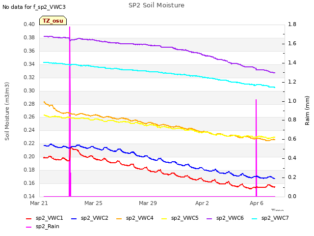Toggle sp2_VWC6 series in legend
Screen dimensions: 314x236
pyautogui.click(x=225, y=218)
